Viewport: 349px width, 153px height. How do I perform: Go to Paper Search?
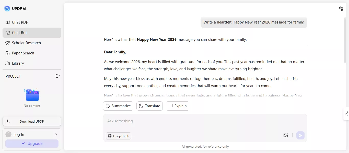coord(23,53)
